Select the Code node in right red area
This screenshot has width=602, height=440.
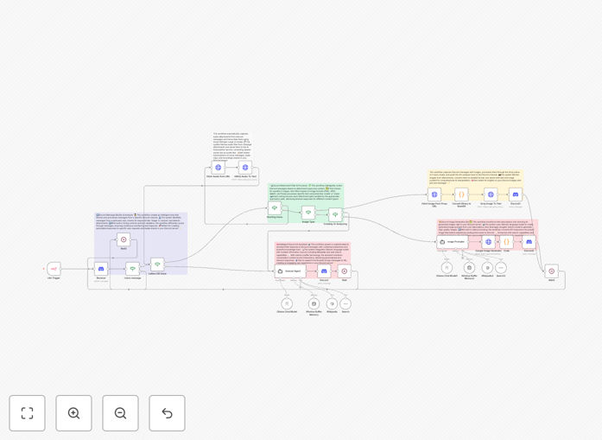click(506, 242)
